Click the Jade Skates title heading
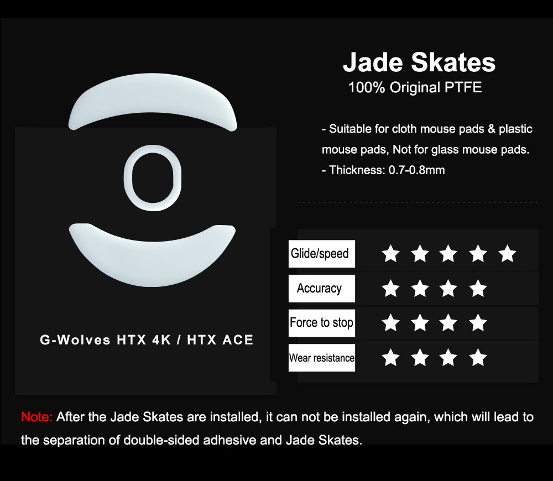 pyautogui.click(x=419, y=62)
